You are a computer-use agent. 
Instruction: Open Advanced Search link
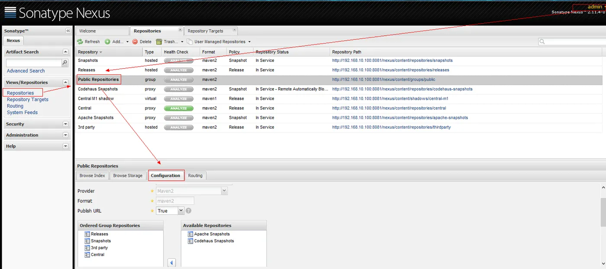(x=26, y=71)
